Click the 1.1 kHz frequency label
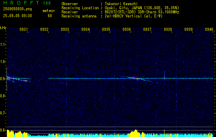This screenshot has height=137, width=216. click(3, 45)
